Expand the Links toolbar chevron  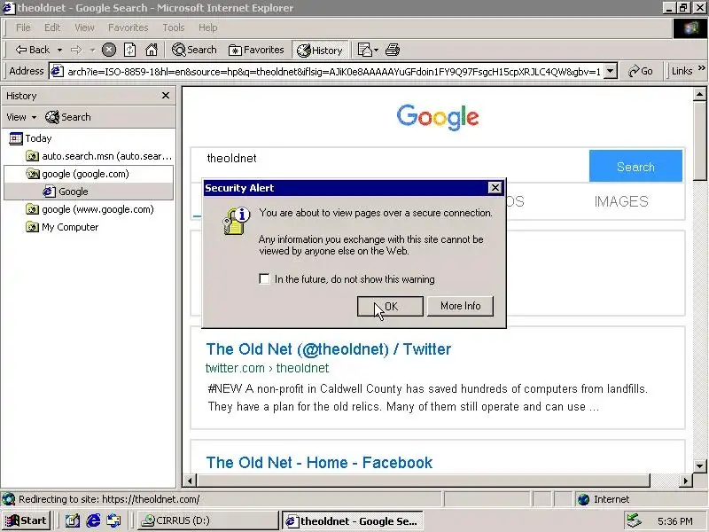701,68
